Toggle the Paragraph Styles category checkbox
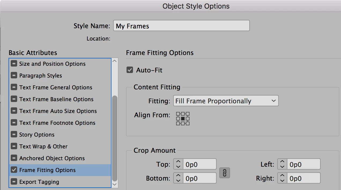 click(14, 76)
